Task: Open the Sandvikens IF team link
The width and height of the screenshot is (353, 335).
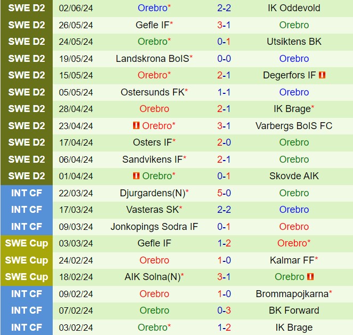Action: pyautogui.click(x=153, y=159)
